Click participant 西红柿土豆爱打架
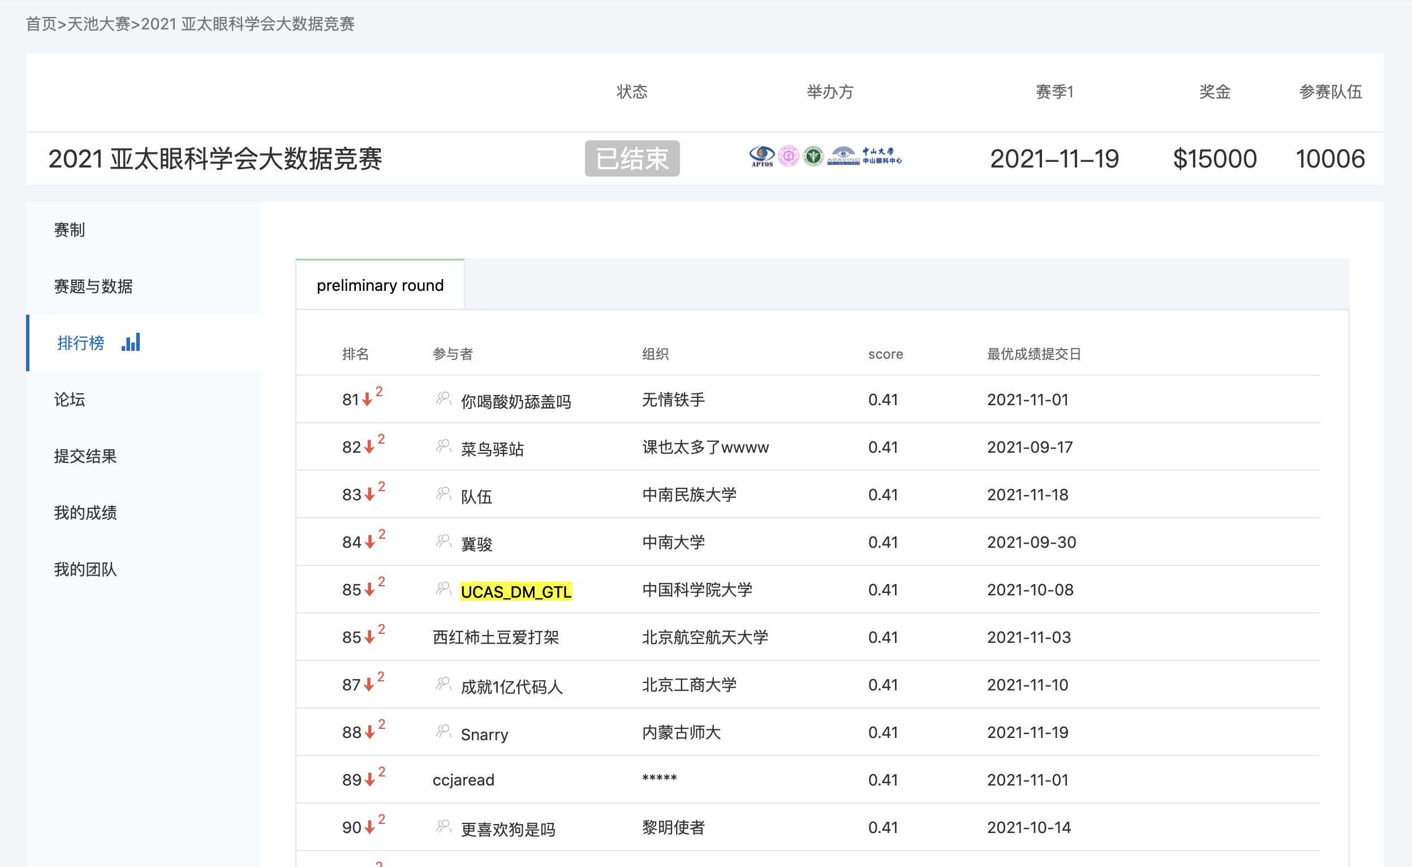Viewport: 1412px width, 867px height. [x=496, y=637]
